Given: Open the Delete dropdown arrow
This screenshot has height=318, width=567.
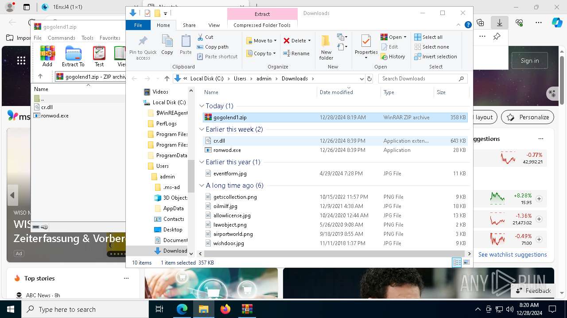Looking at the screenshot, I should pos(309,41).
